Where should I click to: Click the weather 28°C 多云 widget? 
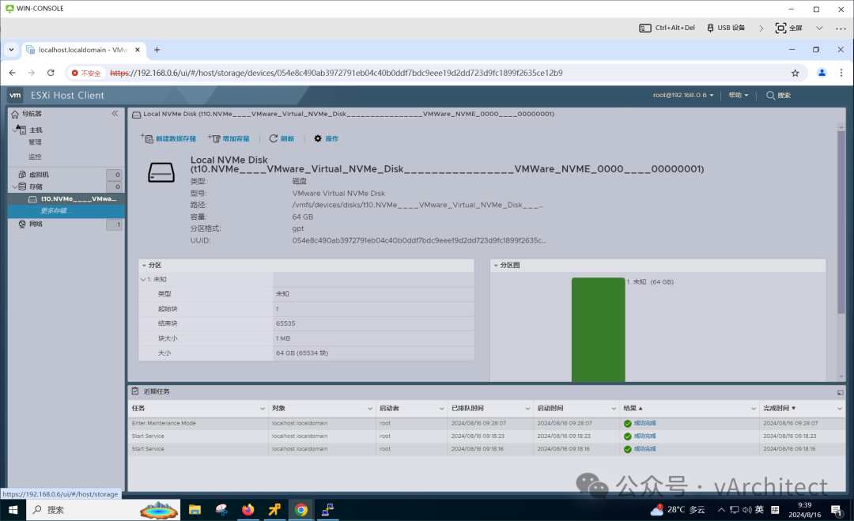[x=678, y=510]
